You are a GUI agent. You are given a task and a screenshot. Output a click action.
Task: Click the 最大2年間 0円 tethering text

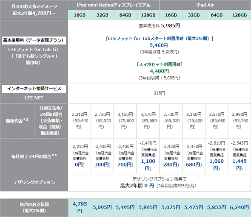(137, 186)
